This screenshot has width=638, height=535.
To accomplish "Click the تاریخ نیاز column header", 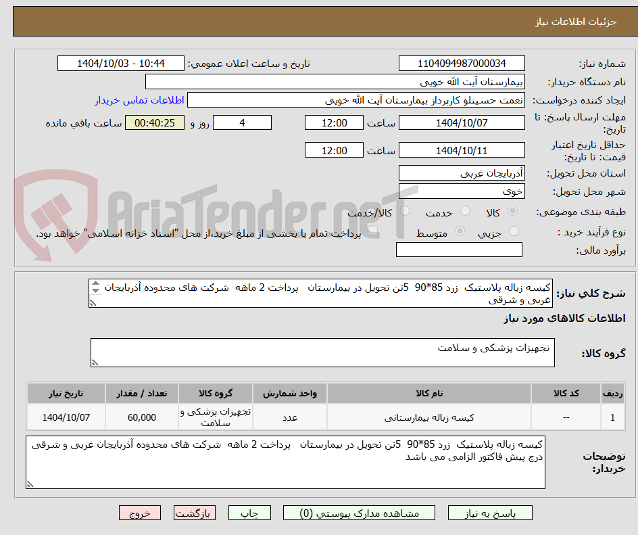I will (x=66, y=394).
